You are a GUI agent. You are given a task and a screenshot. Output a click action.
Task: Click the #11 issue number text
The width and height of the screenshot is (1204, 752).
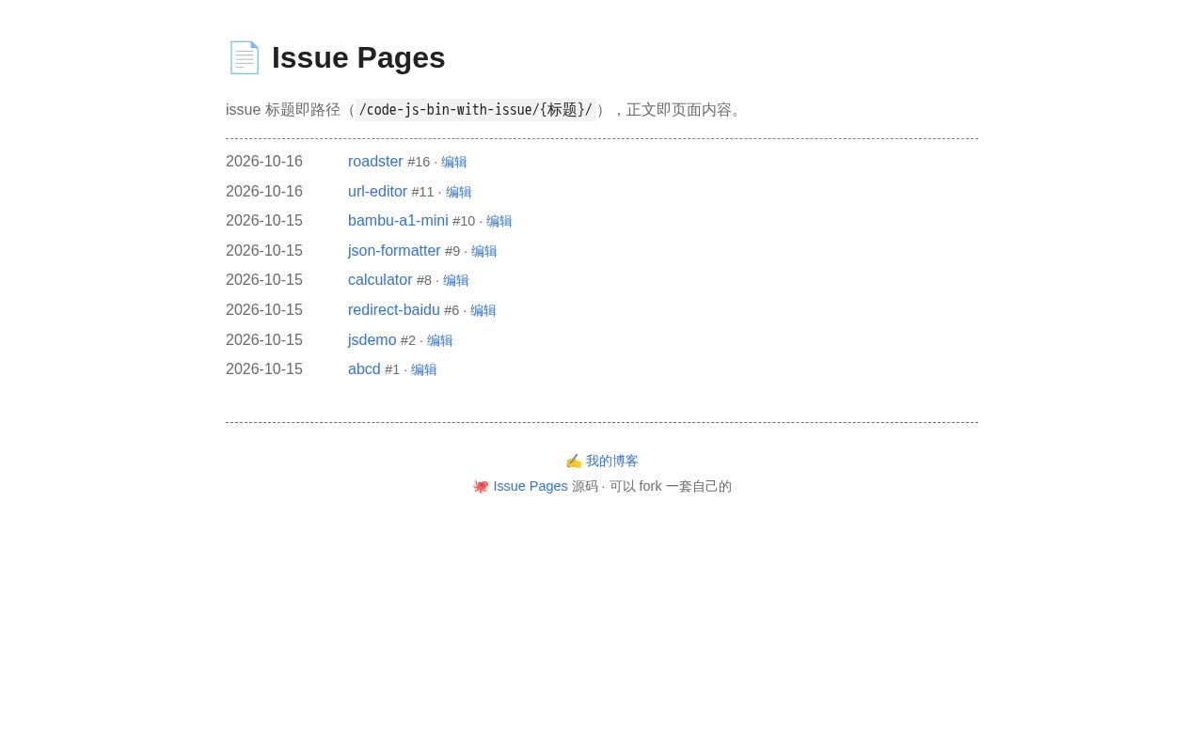pos(422,192)
